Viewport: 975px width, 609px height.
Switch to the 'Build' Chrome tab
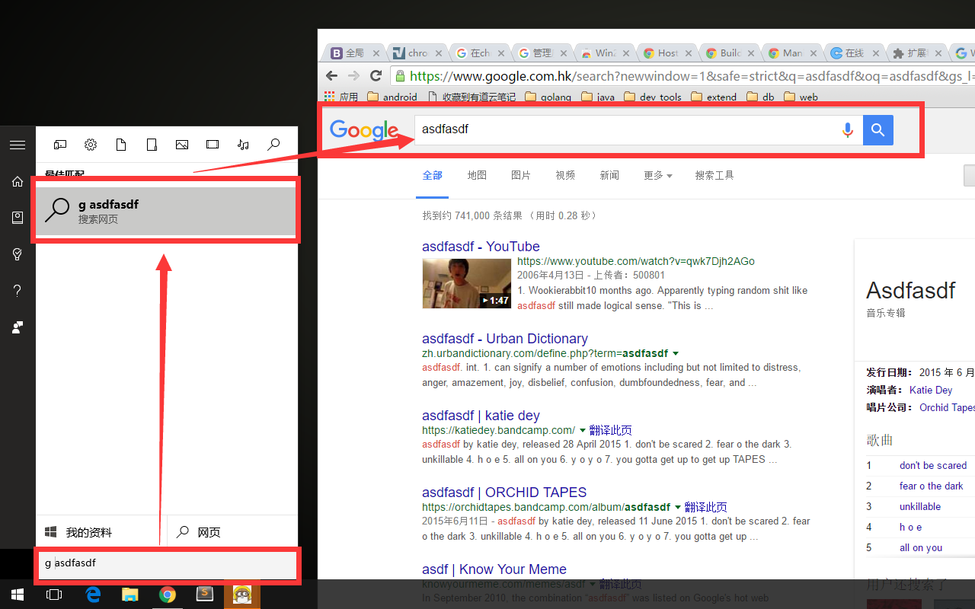(x=730, y=53)
